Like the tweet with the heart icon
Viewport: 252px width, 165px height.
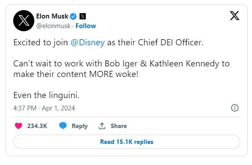click(x=18, y=126)
